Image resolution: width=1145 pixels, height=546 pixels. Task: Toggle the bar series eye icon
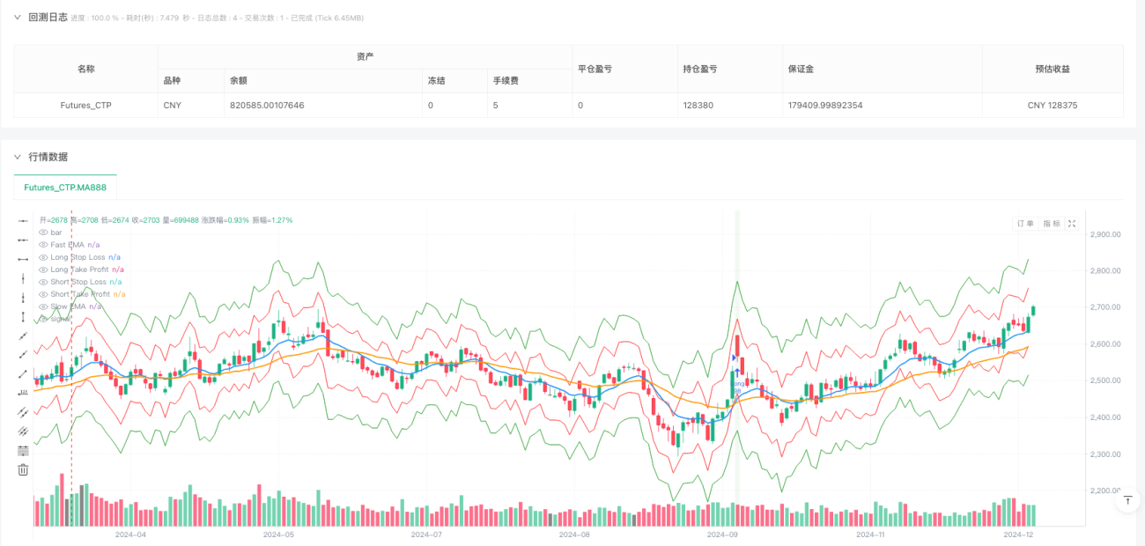[x=44, y=232]
